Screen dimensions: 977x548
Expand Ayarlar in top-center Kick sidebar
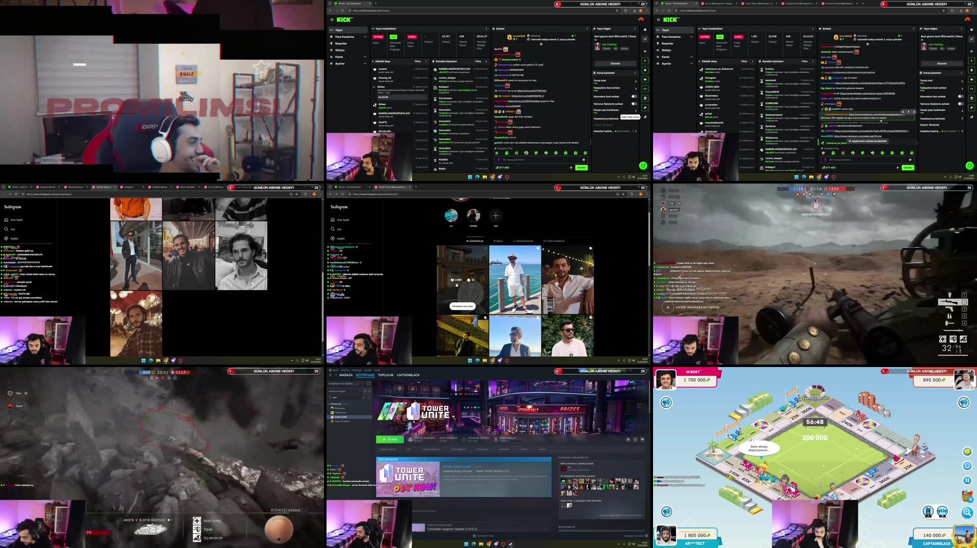[365, 64]
